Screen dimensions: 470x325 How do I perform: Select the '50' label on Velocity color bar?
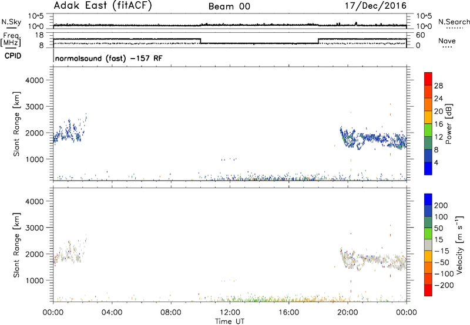[x=439, y=228]
